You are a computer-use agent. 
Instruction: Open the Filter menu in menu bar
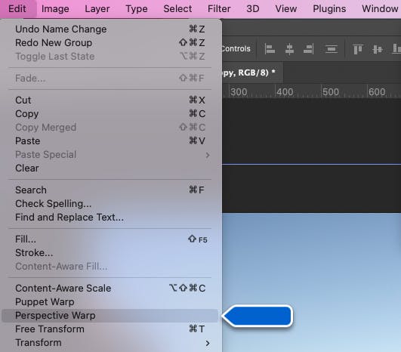click(219, 9)
